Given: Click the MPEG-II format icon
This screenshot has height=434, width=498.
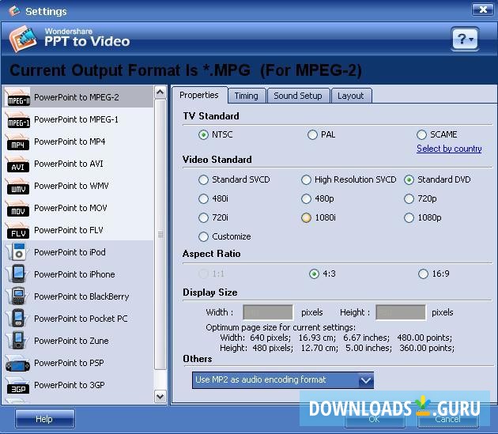Looking at the screenshot, I should coord(18,97).
